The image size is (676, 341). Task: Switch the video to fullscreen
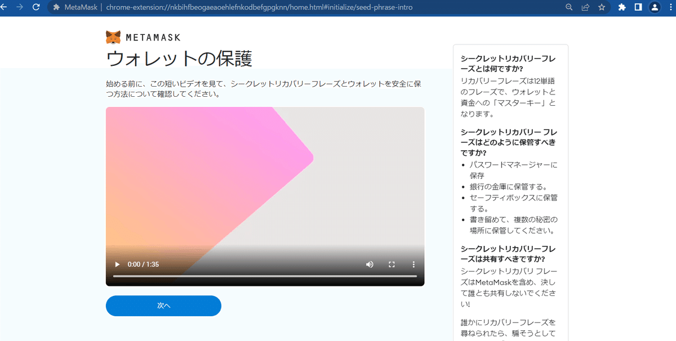pyautogui.click(x=392, y=264)
